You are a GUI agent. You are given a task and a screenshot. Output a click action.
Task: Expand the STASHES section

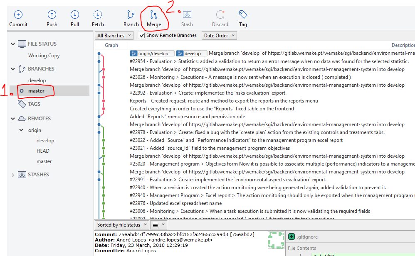point(13,175)
